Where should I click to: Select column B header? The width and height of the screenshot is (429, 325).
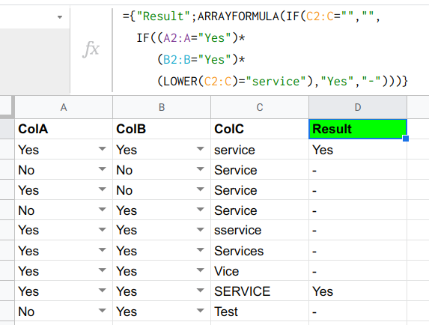pos(162,107)
